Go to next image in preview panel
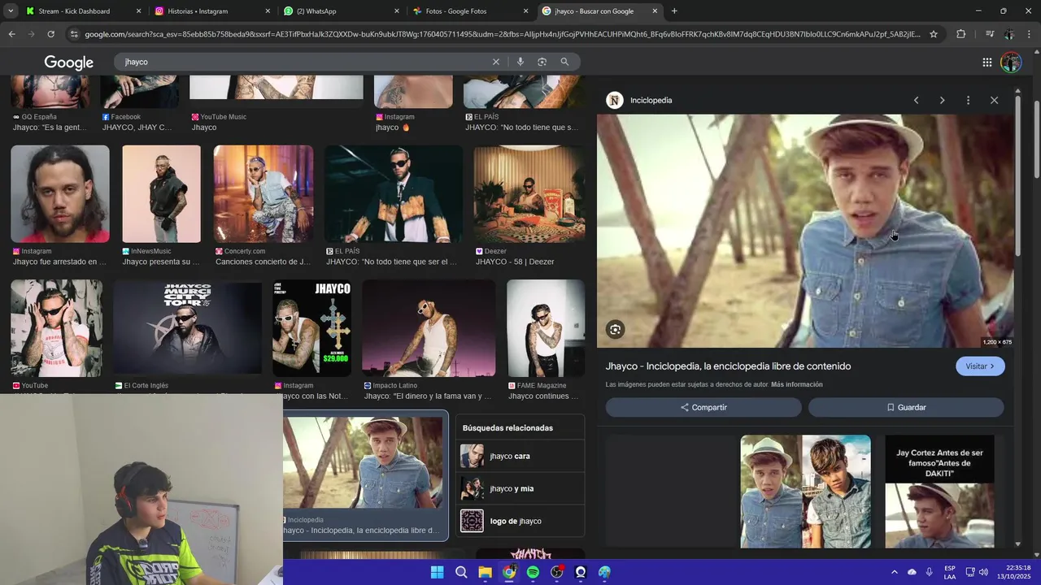Image resolution: width=1041 pixels, height=585 pixels. coord(942,101)
